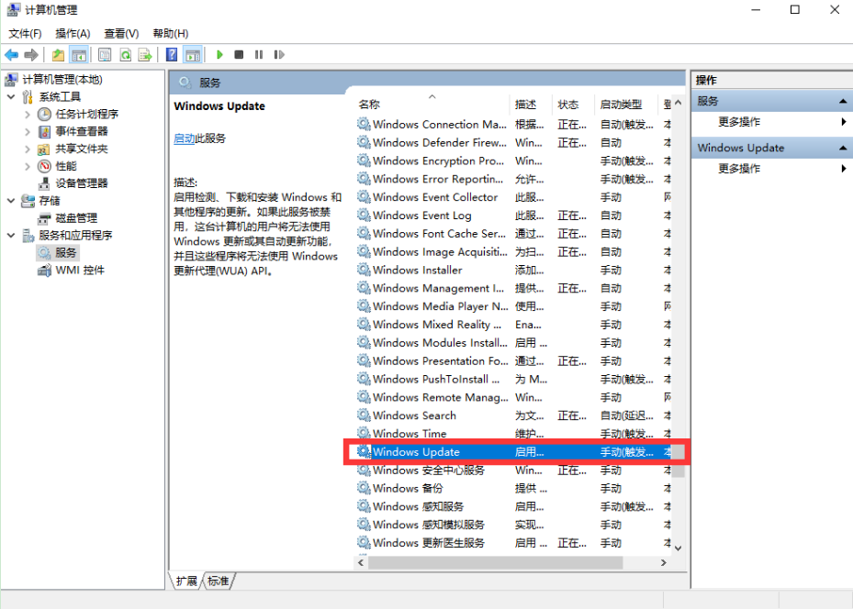853x609 pixels.
Task: Open Disk Management (磁盘管理) in tree
Action: [x=76, y=218]
